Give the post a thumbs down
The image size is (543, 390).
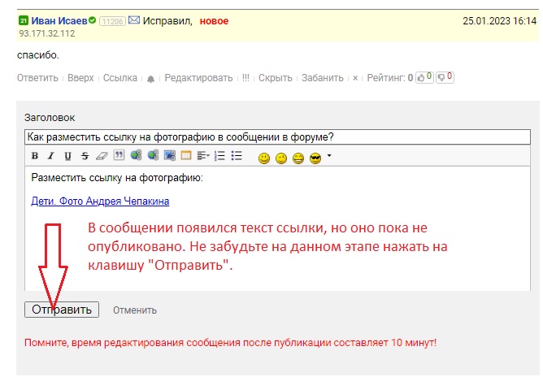(445, 77)
